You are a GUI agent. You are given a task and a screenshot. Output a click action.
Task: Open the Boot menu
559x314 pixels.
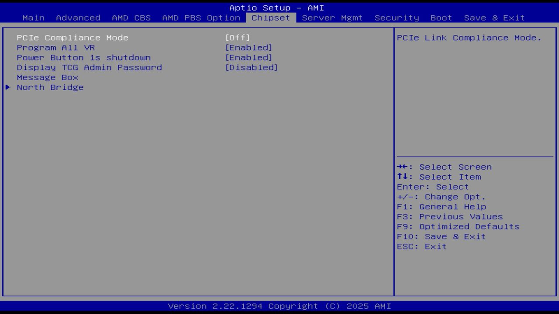(441, 18)
